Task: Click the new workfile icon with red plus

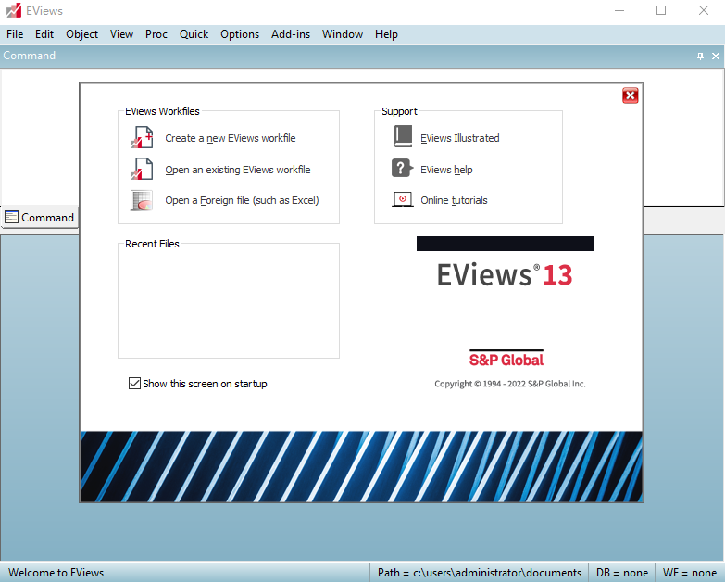Action: (142, 137)
